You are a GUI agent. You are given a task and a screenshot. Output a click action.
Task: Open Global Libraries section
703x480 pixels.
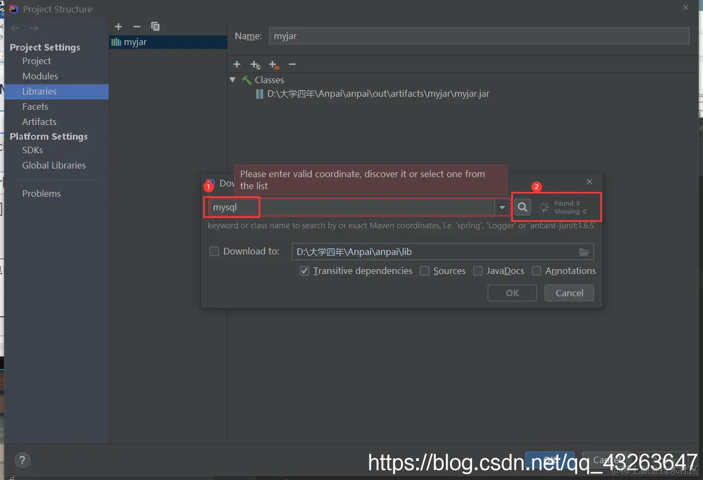54,165
